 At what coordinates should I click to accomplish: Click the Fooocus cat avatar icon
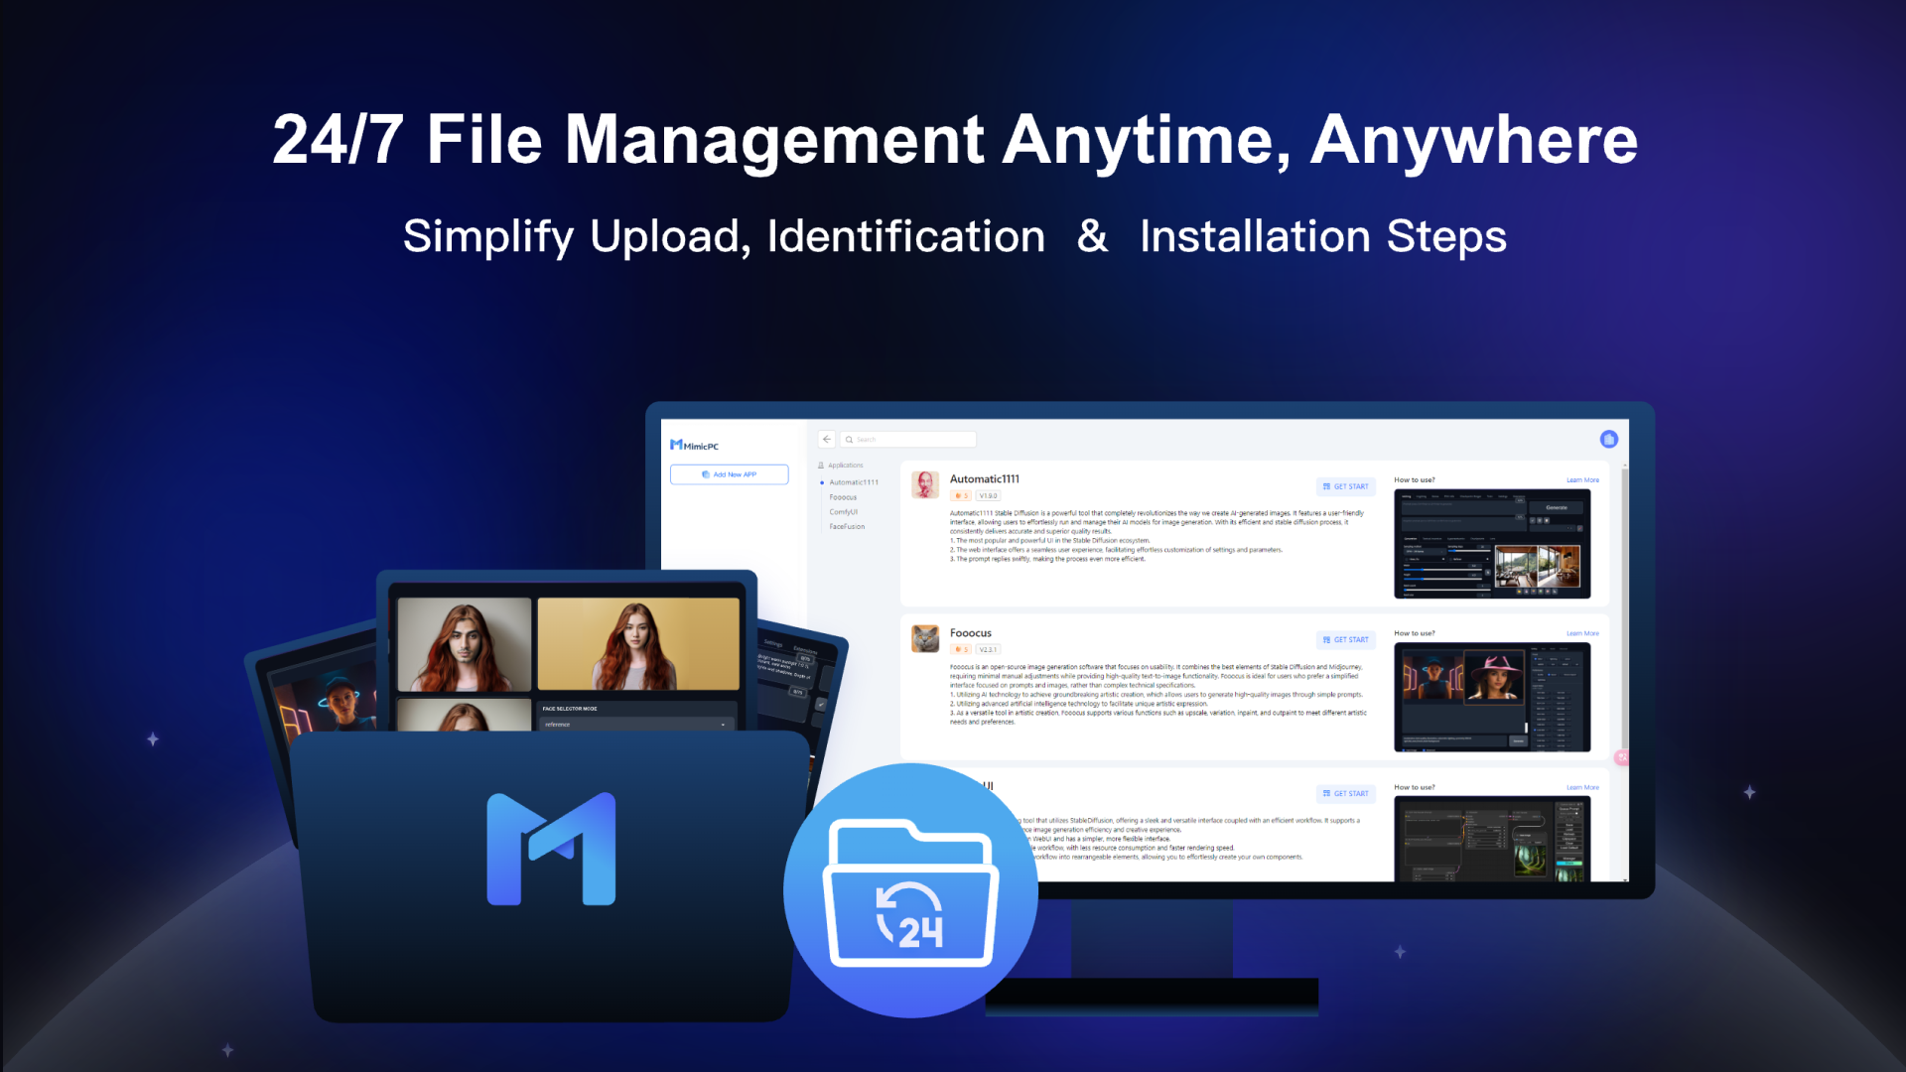click(925, 638)
